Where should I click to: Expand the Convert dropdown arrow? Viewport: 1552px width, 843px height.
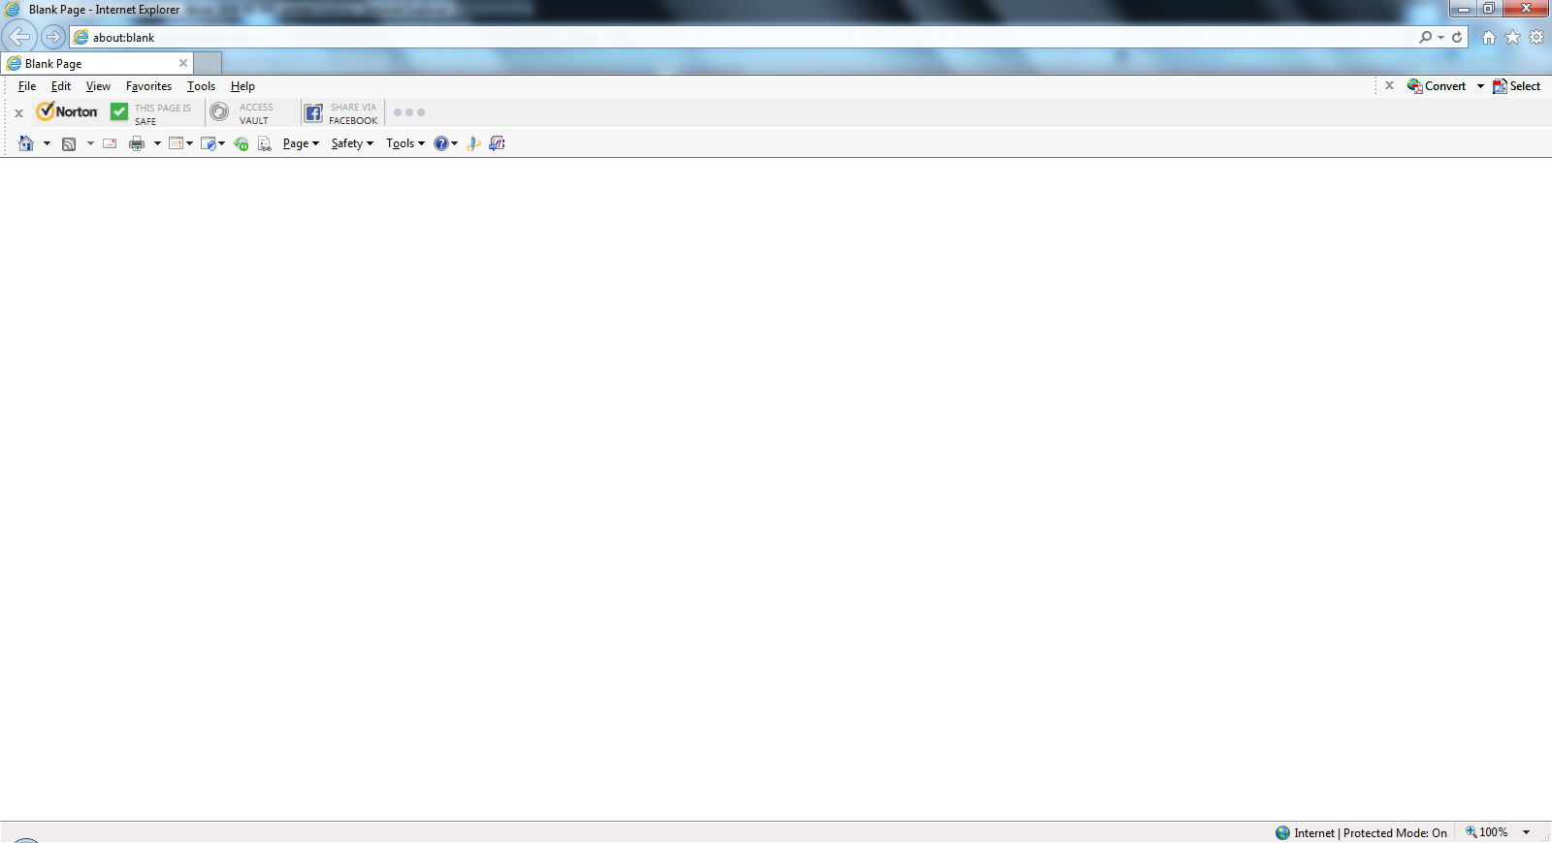click(1480, 86)
